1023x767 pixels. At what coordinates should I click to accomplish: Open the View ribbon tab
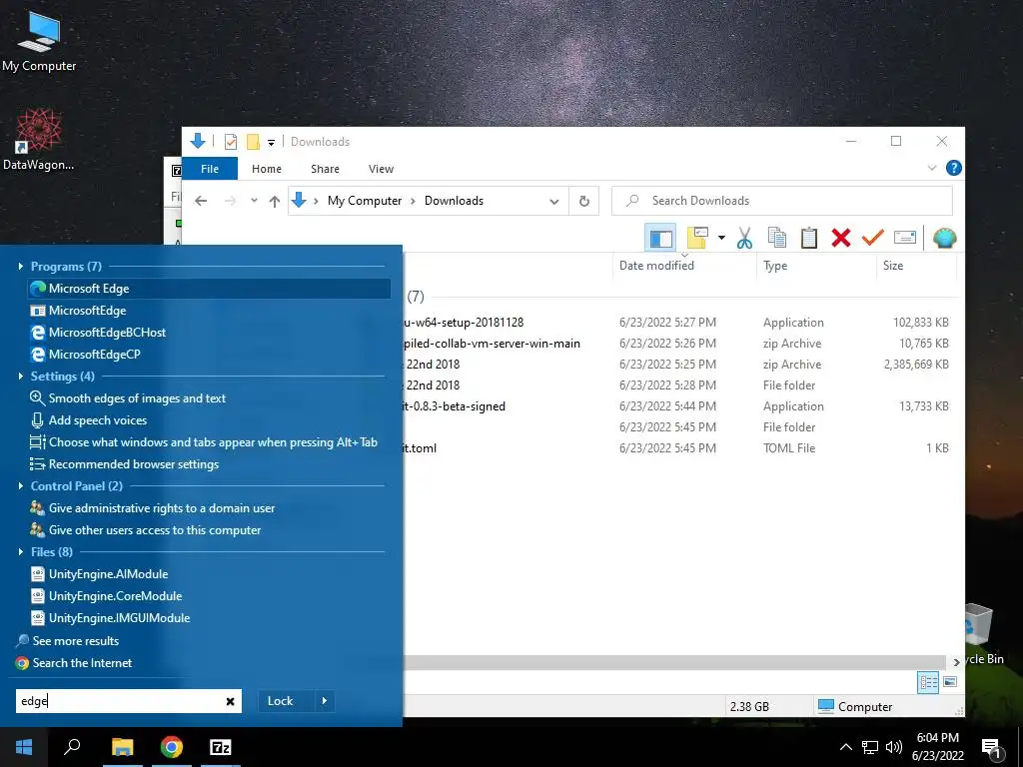(x=381, y=168)
